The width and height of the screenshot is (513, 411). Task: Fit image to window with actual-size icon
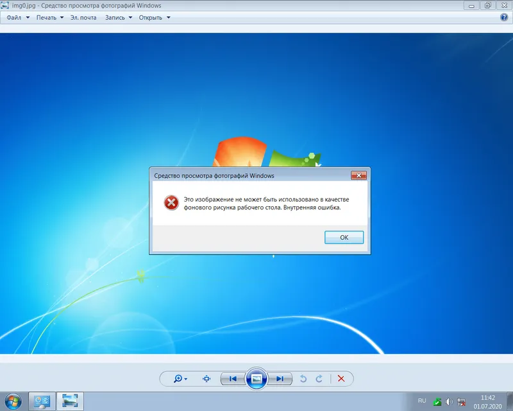pyautogui.click(x=206, y=379)
